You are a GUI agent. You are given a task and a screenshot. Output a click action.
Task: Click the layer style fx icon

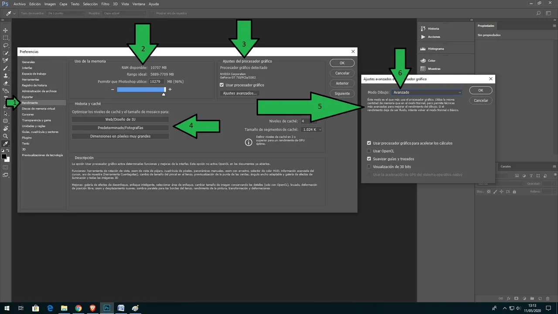point(508,298)
